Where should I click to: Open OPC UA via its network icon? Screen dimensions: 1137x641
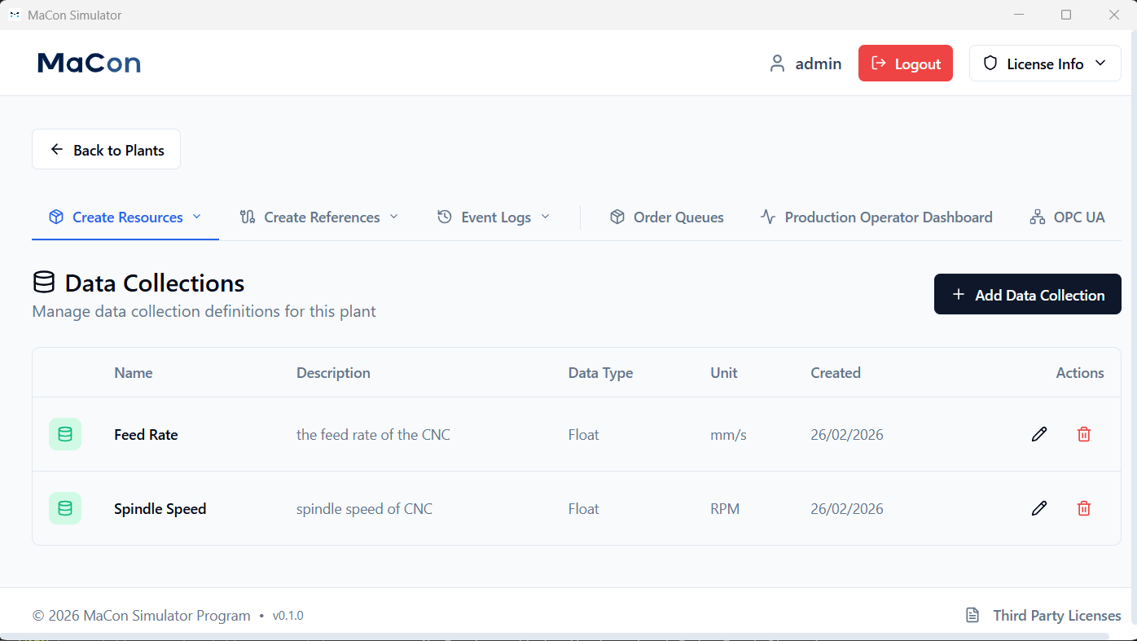(x=1036, y=217)
